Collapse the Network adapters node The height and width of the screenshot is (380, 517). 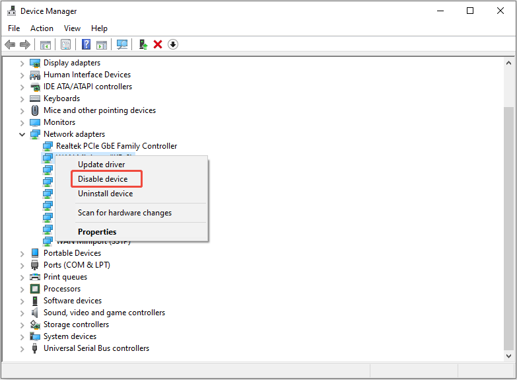point(22,134)
